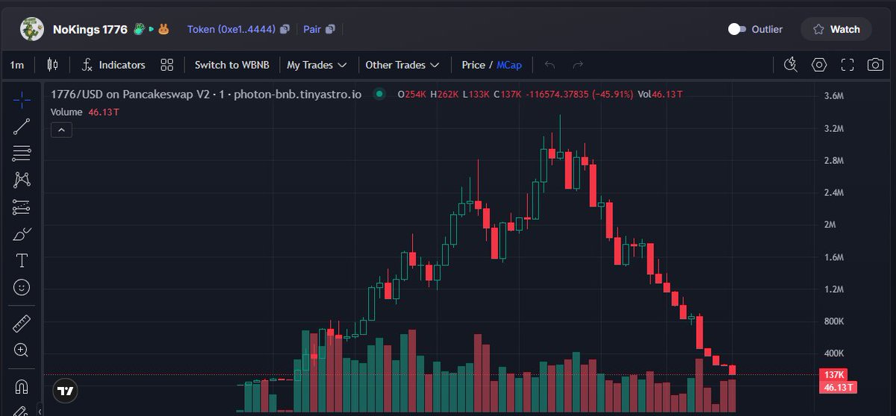Select the ruler measure tool

(x=22, y=324)
